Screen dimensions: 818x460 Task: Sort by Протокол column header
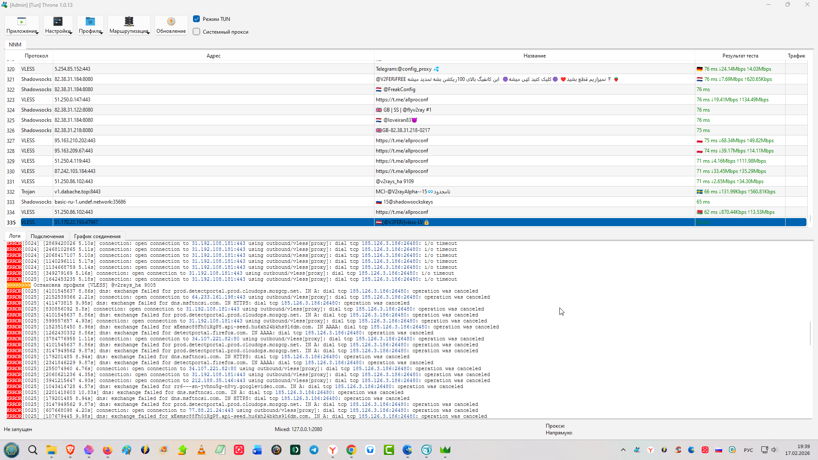[x=36, y=56]
